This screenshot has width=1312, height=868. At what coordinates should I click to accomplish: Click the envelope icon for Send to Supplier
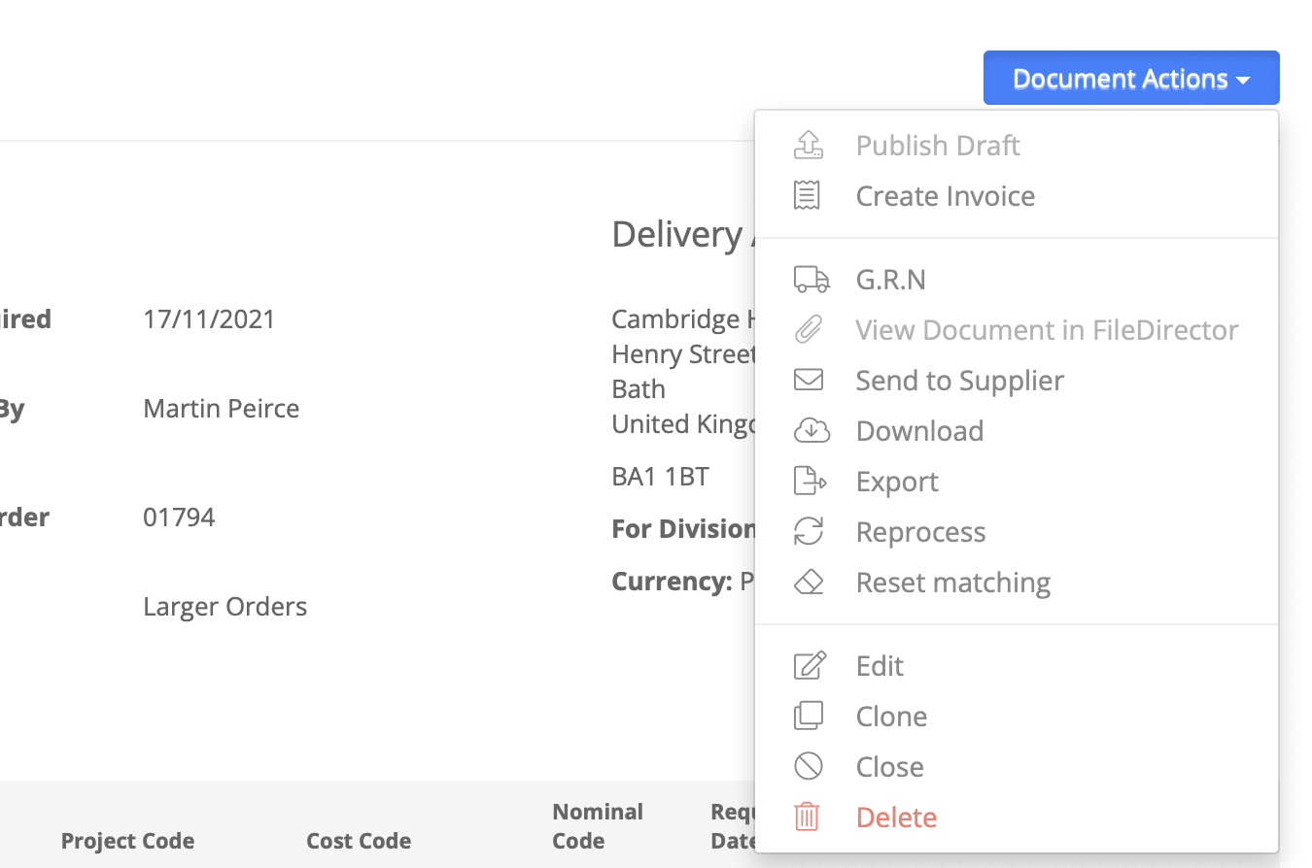(x=809, y=380)
